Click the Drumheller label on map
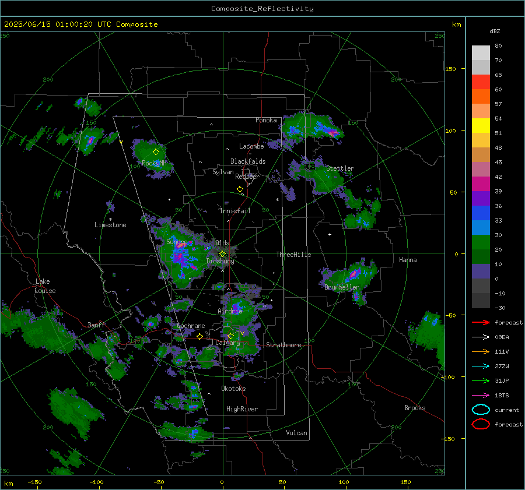 342,287
